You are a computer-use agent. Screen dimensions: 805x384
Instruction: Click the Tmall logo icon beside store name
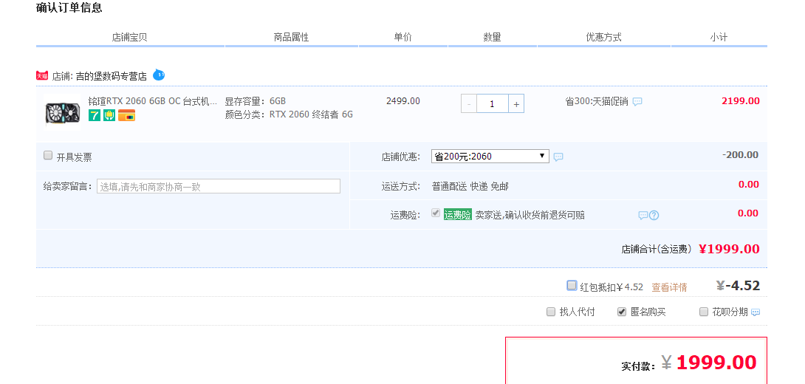click(x=42, y=75)
